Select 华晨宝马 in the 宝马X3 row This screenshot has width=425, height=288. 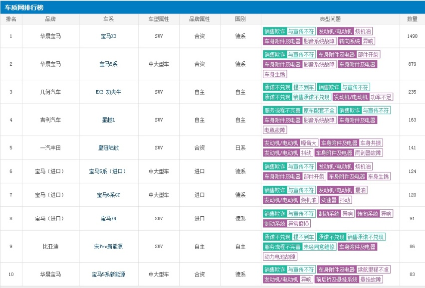(x=50, y=36)
